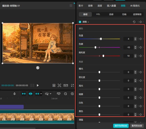The width and height of the screenshot is (146, 129).
Task: Select the split-at-cursor tool
Action: coord(47,94)
